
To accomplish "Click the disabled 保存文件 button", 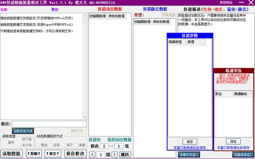I will point(77,131).
